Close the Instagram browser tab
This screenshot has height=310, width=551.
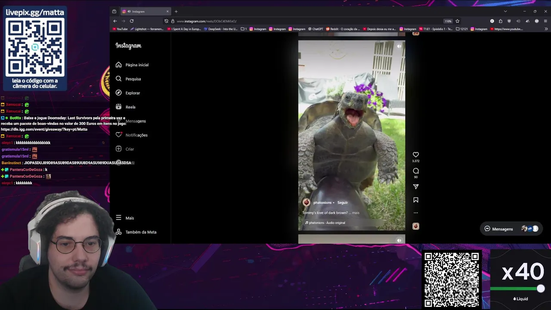tap(168, 12)
